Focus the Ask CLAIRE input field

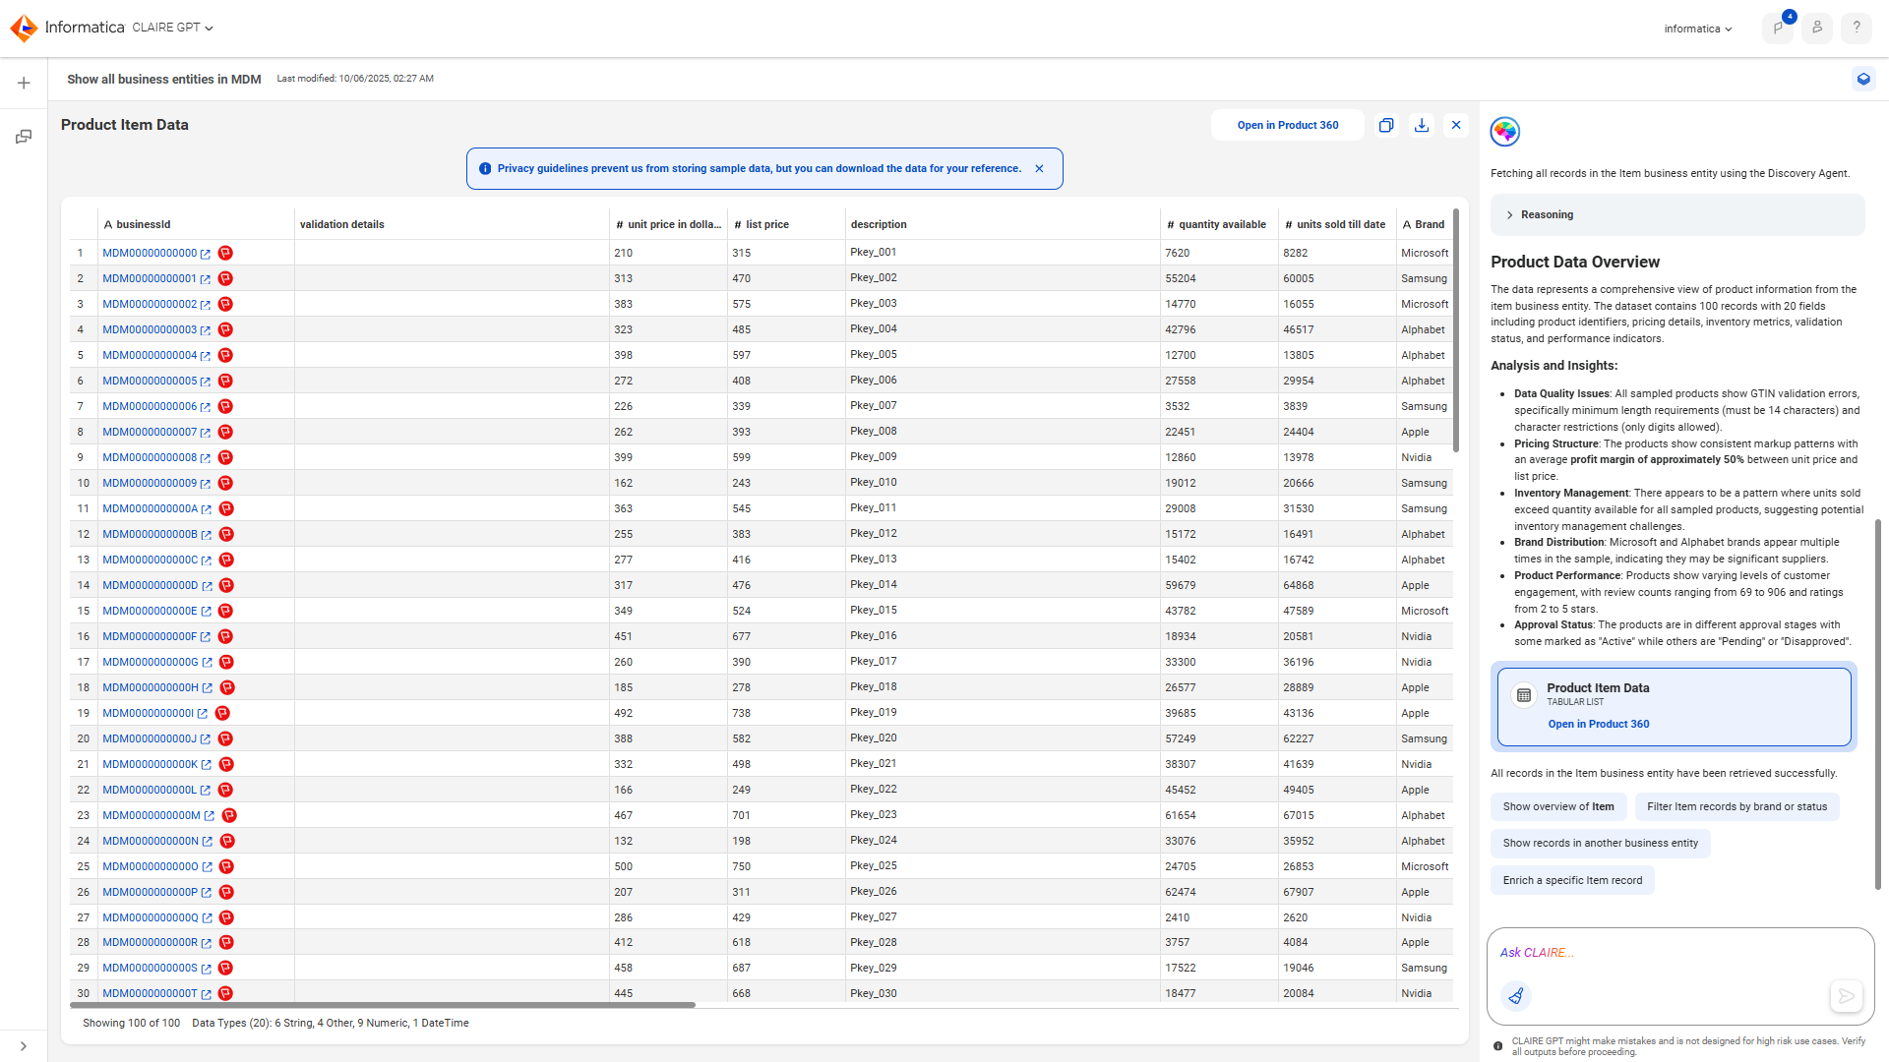(x=1679, y=952)
